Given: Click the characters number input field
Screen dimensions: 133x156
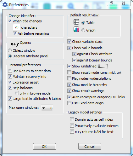Looking at the screenshot, I should pyautogui.click(x=17, y=27).
